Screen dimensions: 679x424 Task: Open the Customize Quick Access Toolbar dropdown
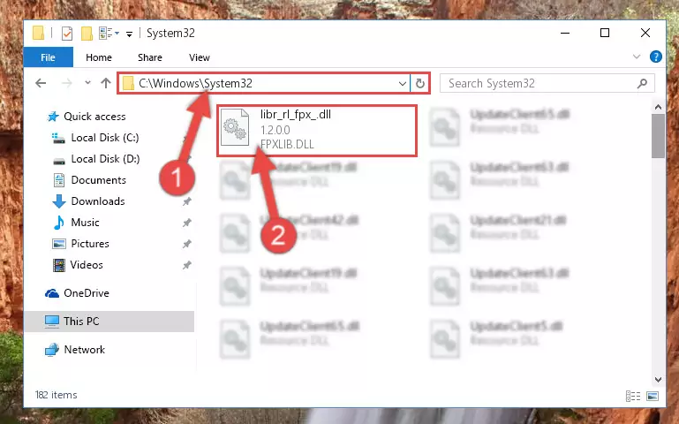(129, 34)
